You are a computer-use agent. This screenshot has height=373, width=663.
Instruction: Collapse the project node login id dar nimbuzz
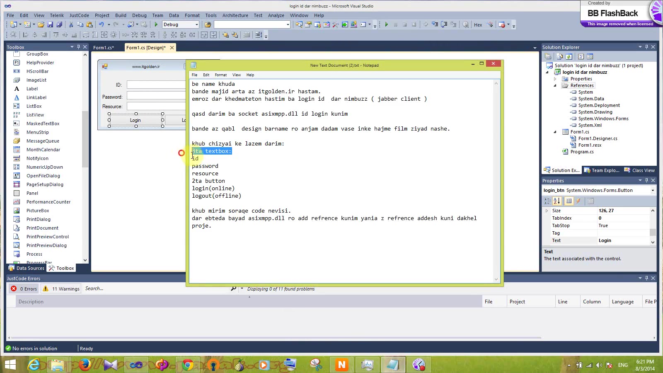point(547,72)
